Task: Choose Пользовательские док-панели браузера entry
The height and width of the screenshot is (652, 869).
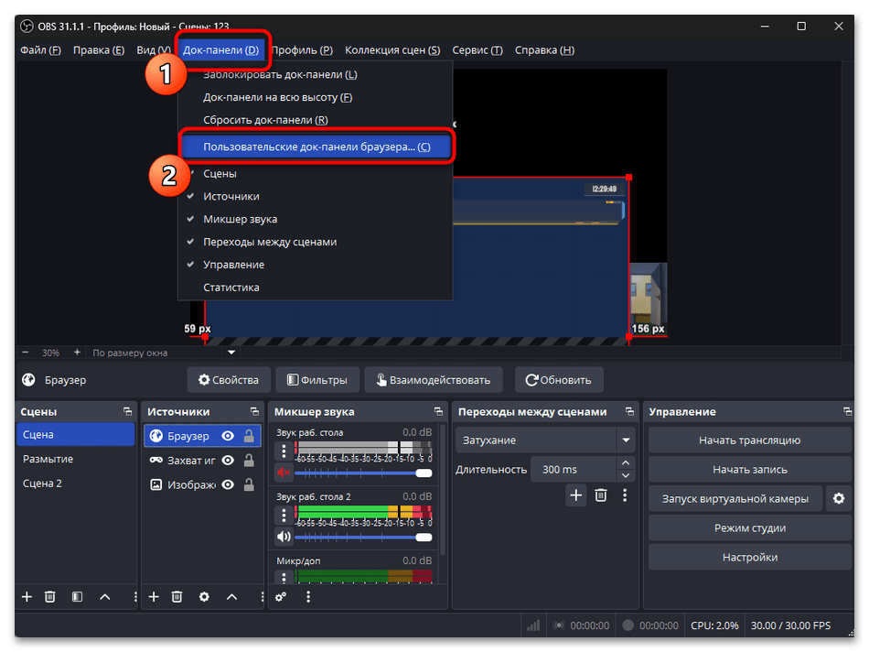Action: click(x=316, y=147)
